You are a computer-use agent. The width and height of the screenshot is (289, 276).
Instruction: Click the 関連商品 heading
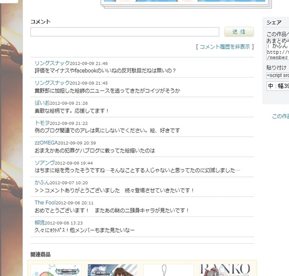pos(40,255)
